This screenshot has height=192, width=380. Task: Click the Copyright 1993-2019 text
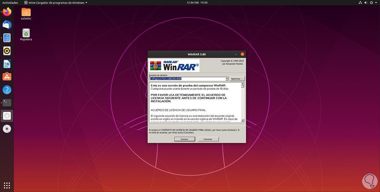pyautogui.click(x=232, y=61)
